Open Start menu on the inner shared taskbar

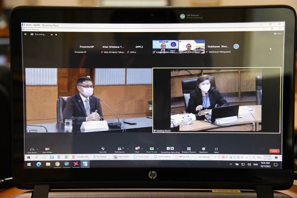[29, 157]
